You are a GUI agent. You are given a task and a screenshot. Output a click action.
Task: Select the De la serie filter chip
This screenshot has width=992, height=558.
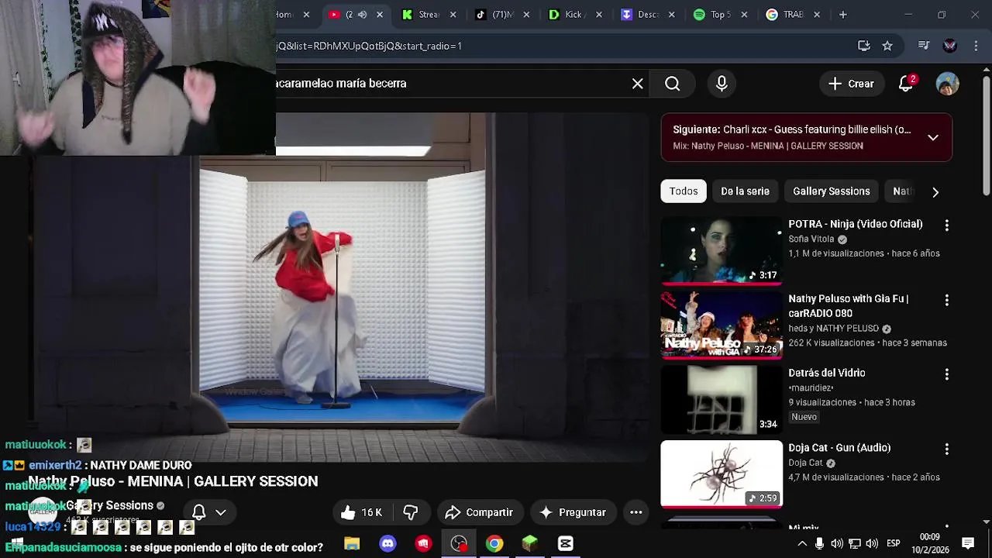point(745,191)
